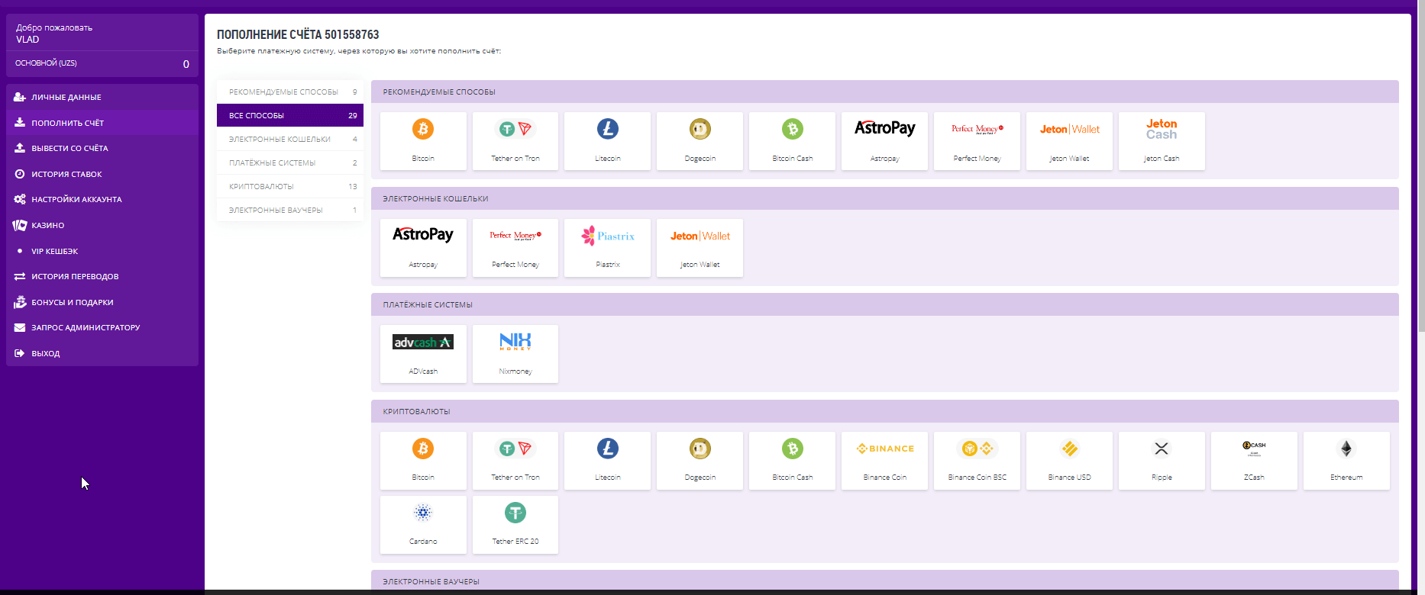Open 'История ставок' sidebar link
This screenshot has width=1425, height=595.
tap(66, 174)
